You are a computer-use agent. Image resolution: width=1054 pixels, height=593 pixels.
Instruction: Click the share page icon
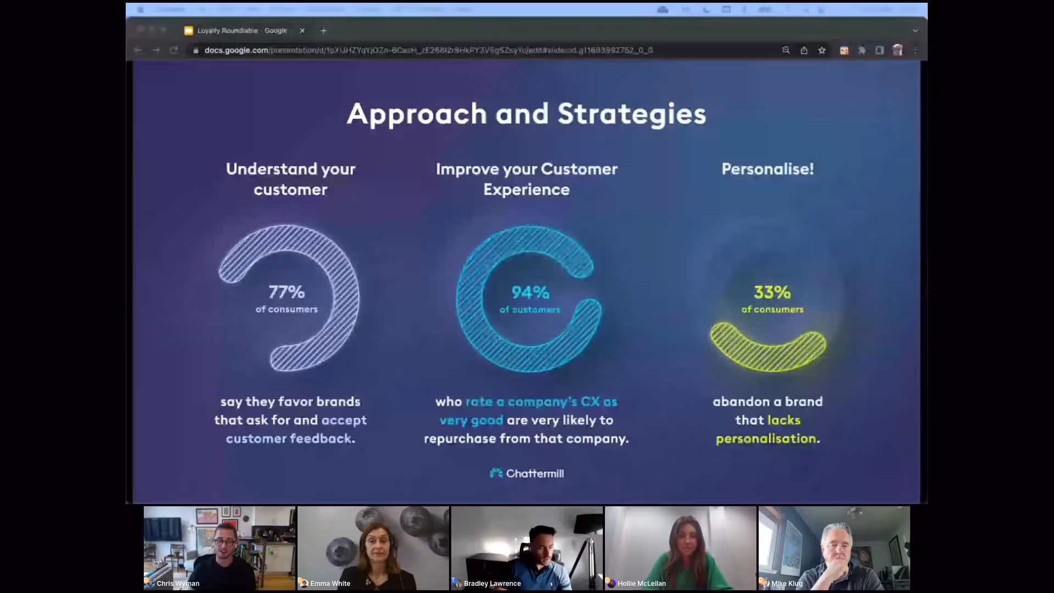(804, 50)
